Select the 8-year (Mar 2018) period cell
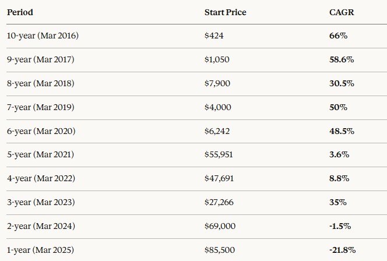Screen dimensions: 387x261 (40, 84)
